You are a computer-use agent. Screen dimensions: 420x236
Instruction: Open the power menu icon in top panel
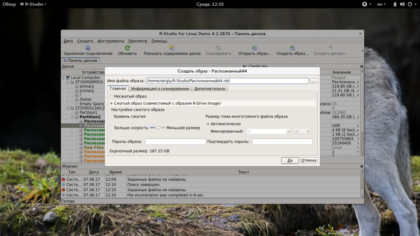tap(410, 4)
